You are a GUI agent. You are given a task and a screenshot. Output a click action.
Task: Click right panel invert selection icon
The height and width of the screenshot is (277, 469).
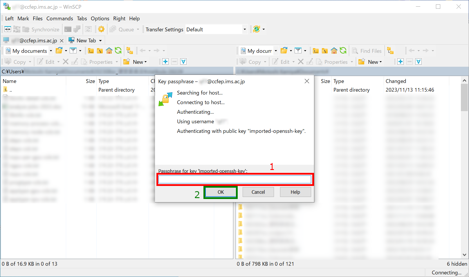pos(419,61)
